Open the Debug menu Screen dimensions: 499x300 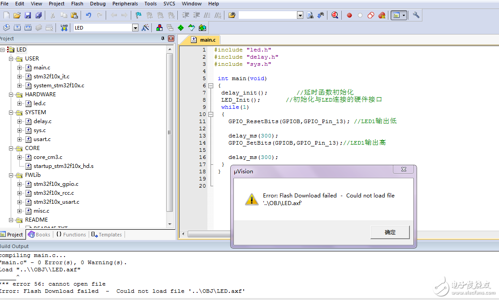pyautogui.click(x=98, y=4)
